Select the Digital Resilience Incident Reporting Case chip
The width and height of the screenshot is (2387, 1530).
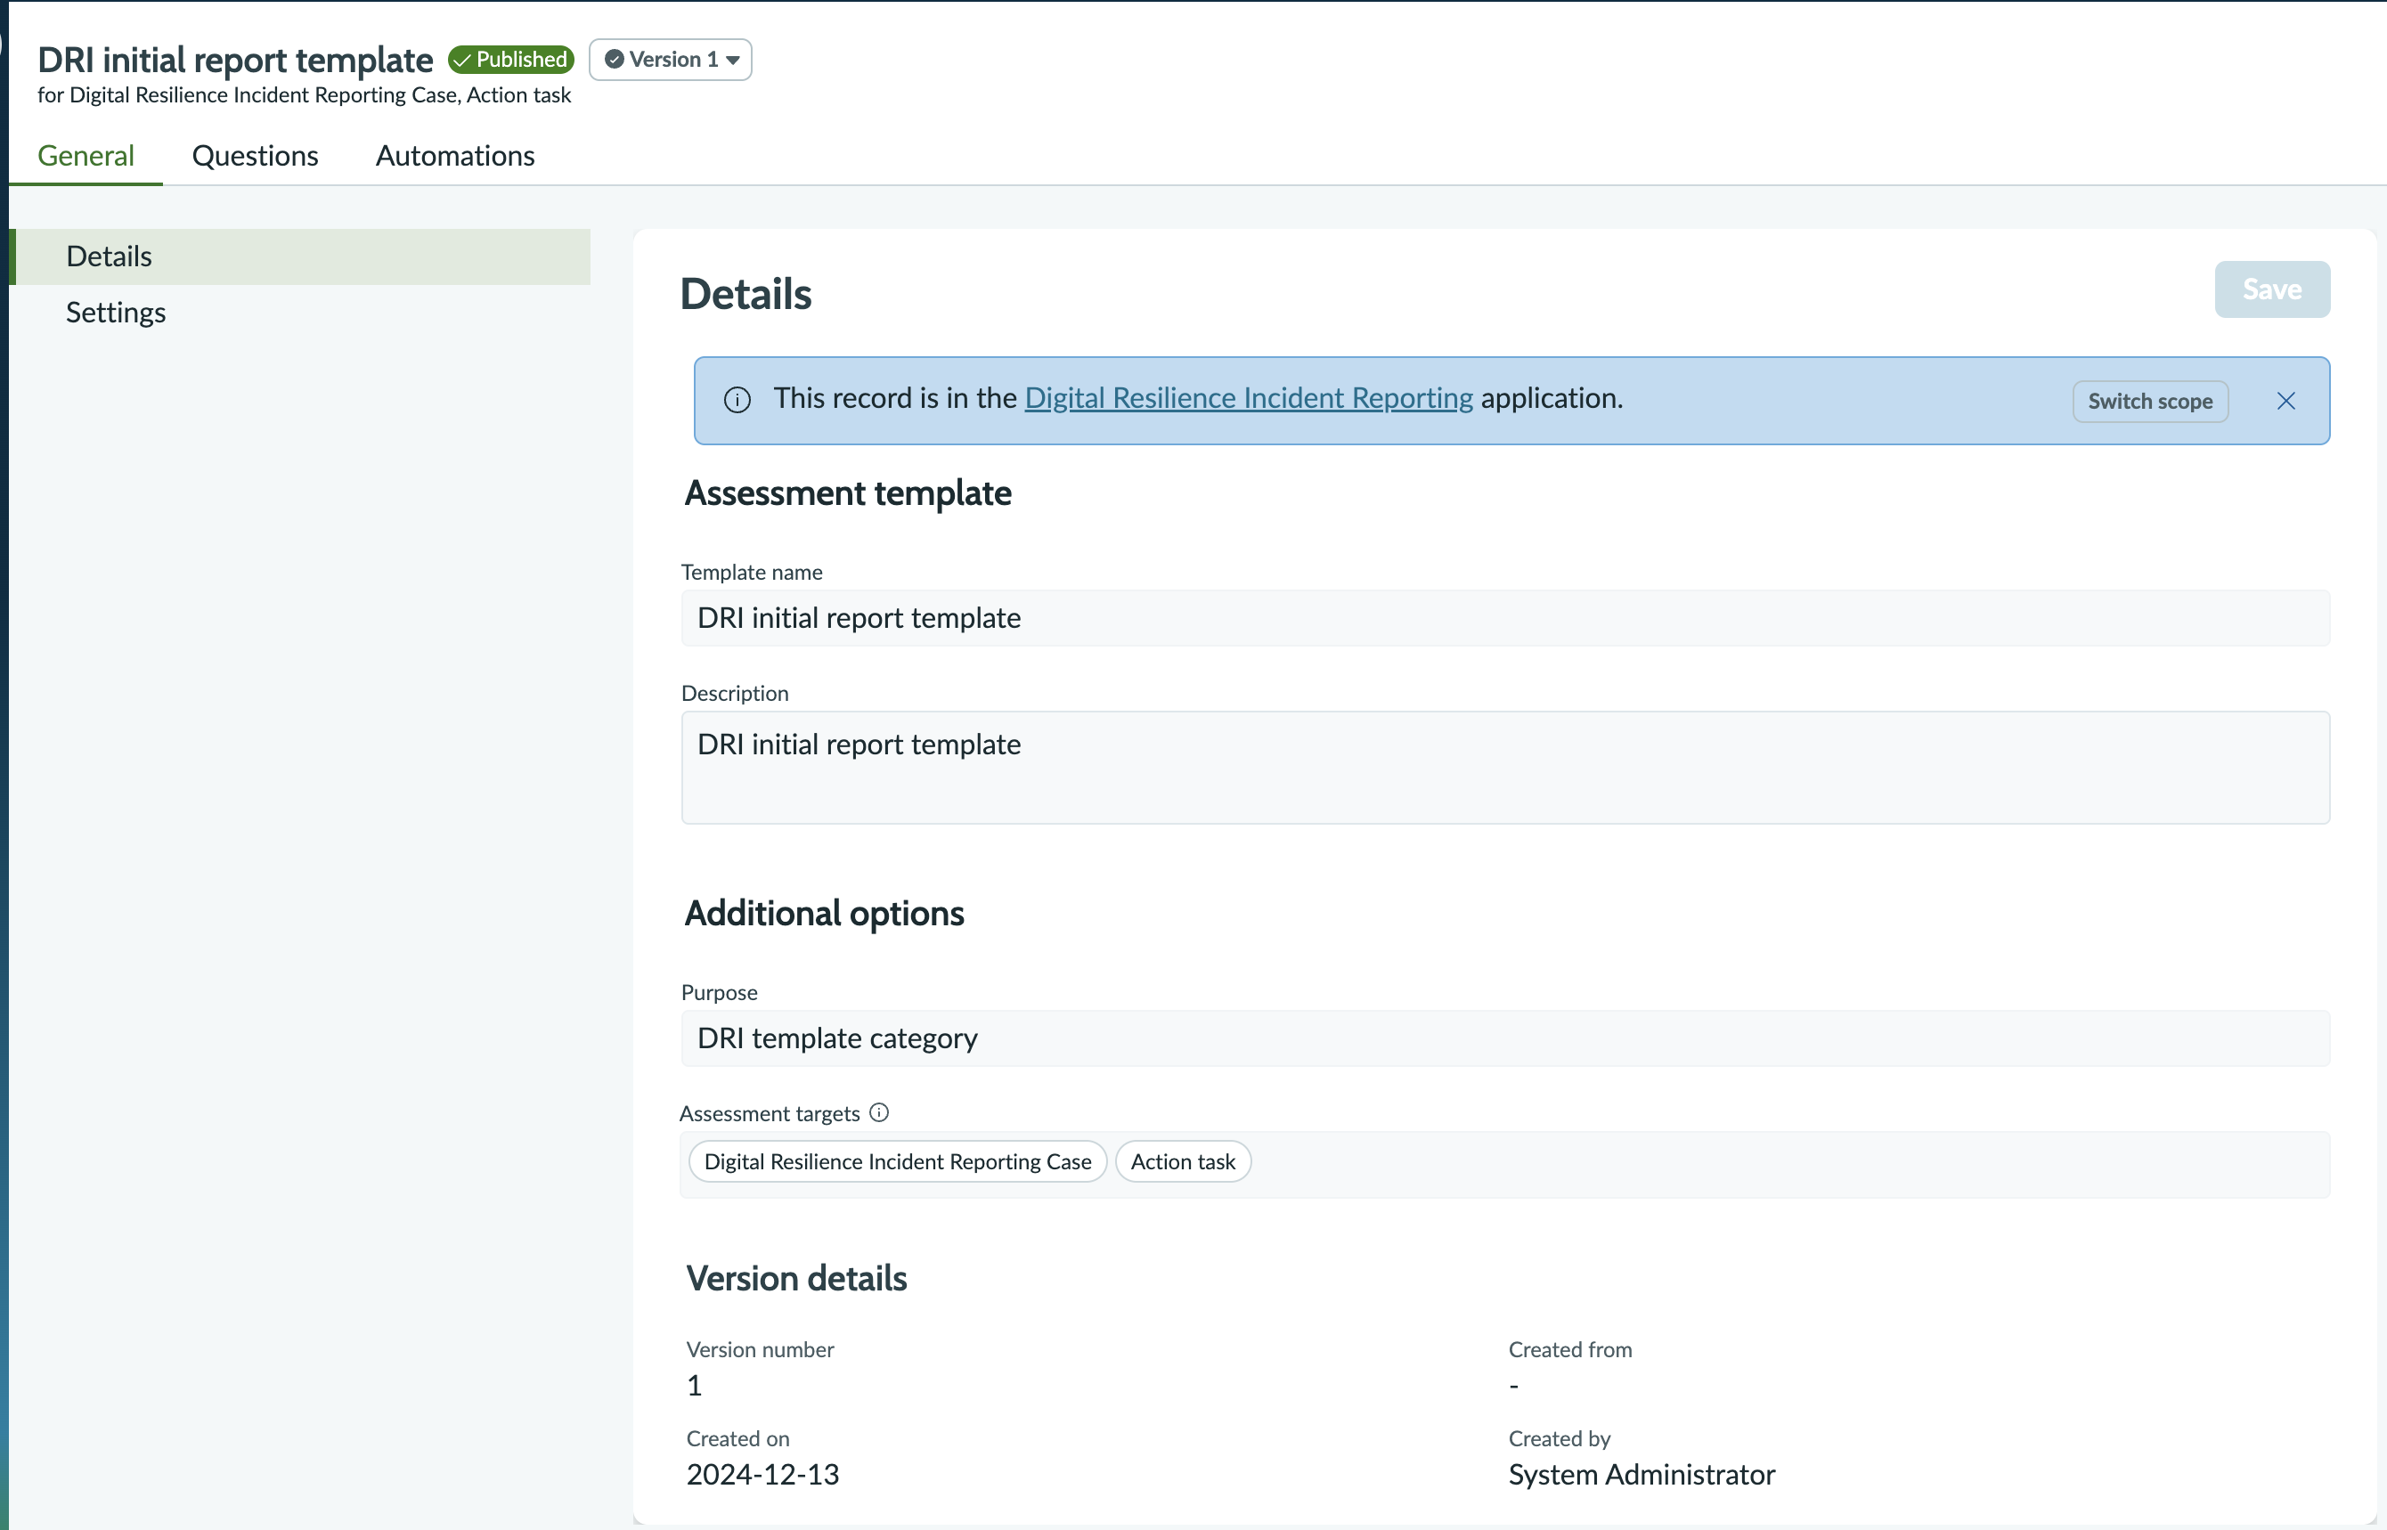pos(897,1161)
